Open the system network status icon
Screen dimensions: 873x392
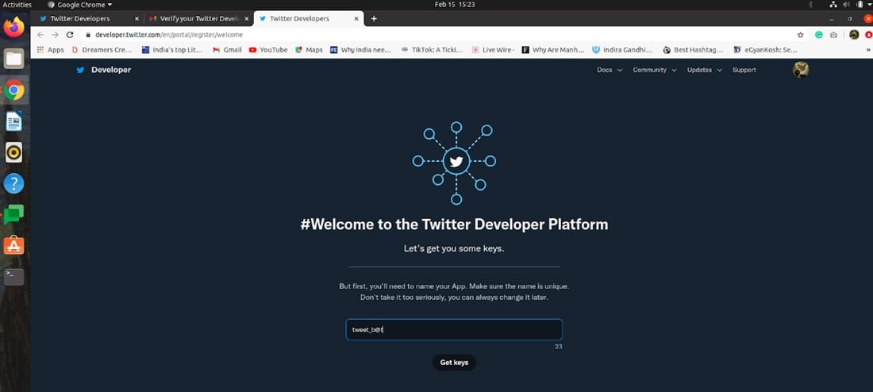pos(833,5)
